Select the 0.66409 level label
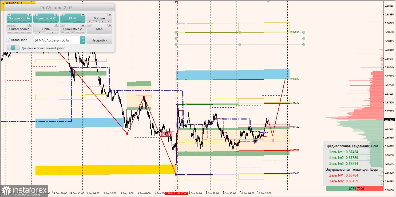 [x=295, y=173]
